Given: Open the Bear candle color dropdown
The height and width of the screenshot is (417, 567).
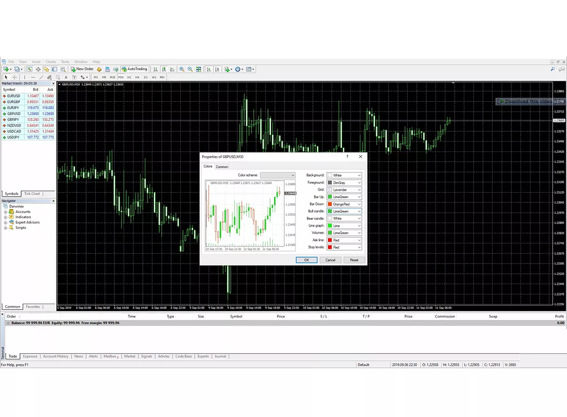Looking at the screenshot, I should click(344, 218).
